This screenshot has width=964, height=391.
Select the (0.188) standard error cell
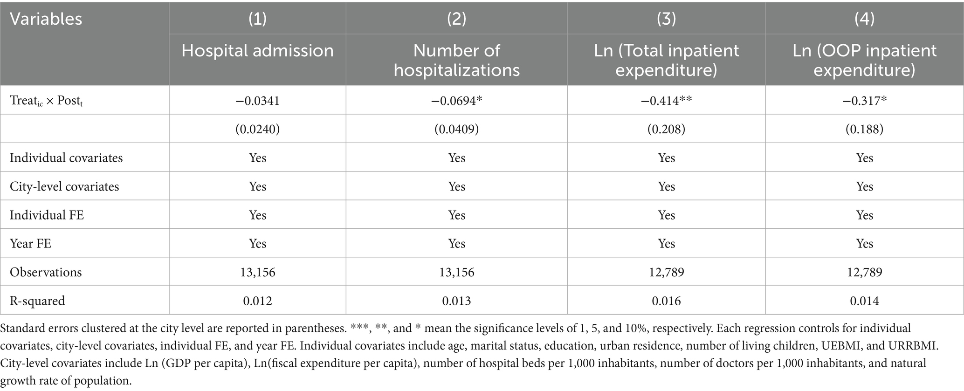[x=864, y=129]
